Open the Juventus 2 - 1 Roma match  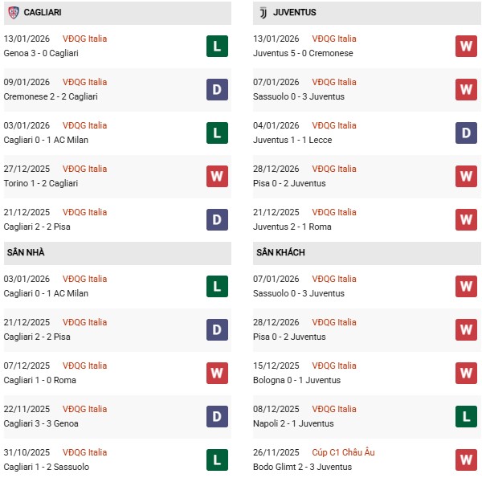(x=292, y=227)
